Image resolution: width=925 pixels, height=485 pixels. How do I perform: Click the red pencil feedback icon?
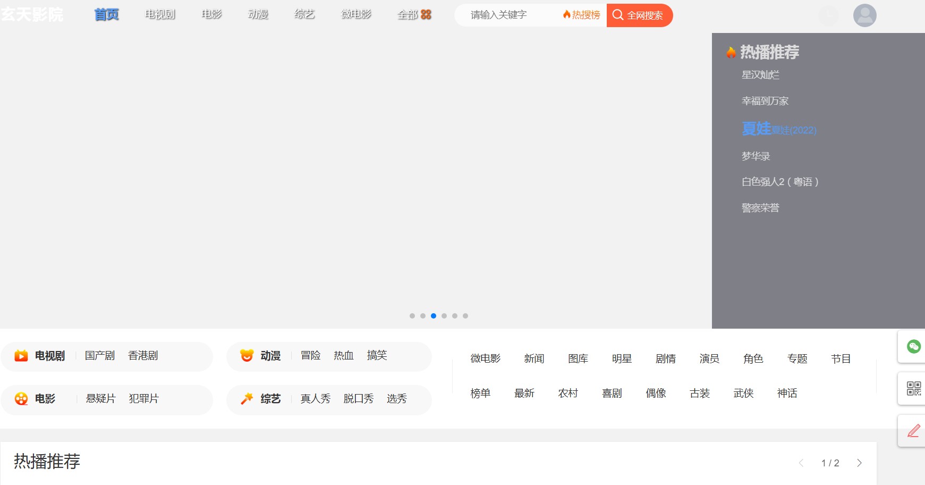[913, 431]
